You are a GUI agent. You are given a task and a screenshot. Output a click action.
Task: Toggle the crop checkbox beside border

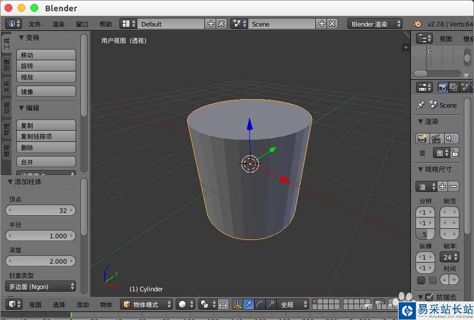click(x=433, y=281)
